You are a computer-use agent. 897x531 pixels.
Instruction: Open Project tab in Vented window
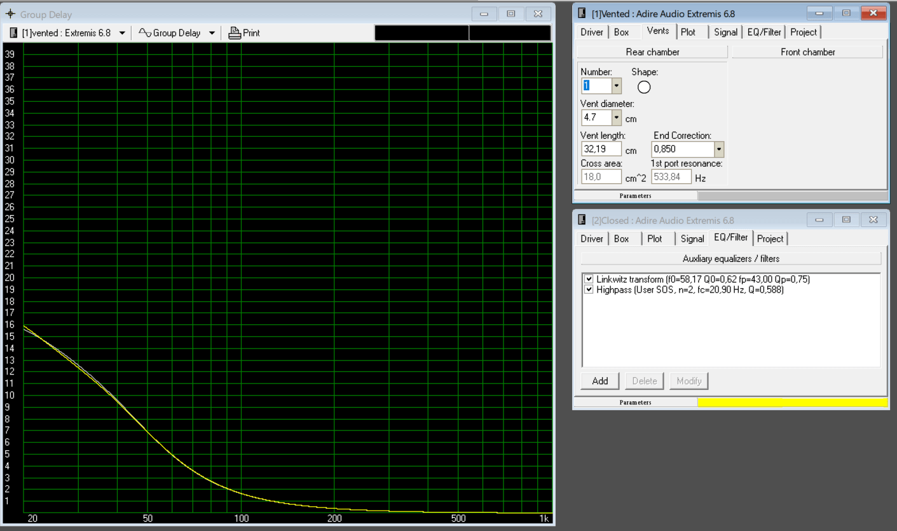click(x=804, y=32)
